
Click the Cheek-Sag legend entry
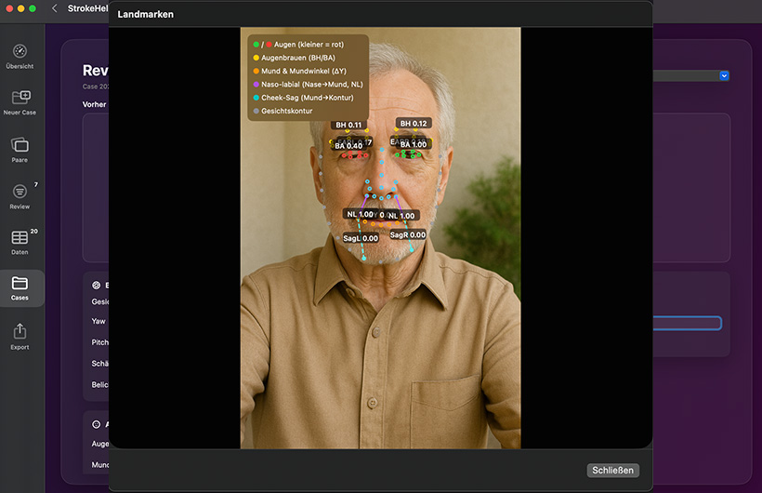coord(304,97)
